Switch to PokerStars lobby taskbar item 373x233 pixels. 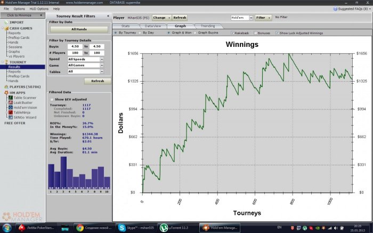[x=36, y=228]
